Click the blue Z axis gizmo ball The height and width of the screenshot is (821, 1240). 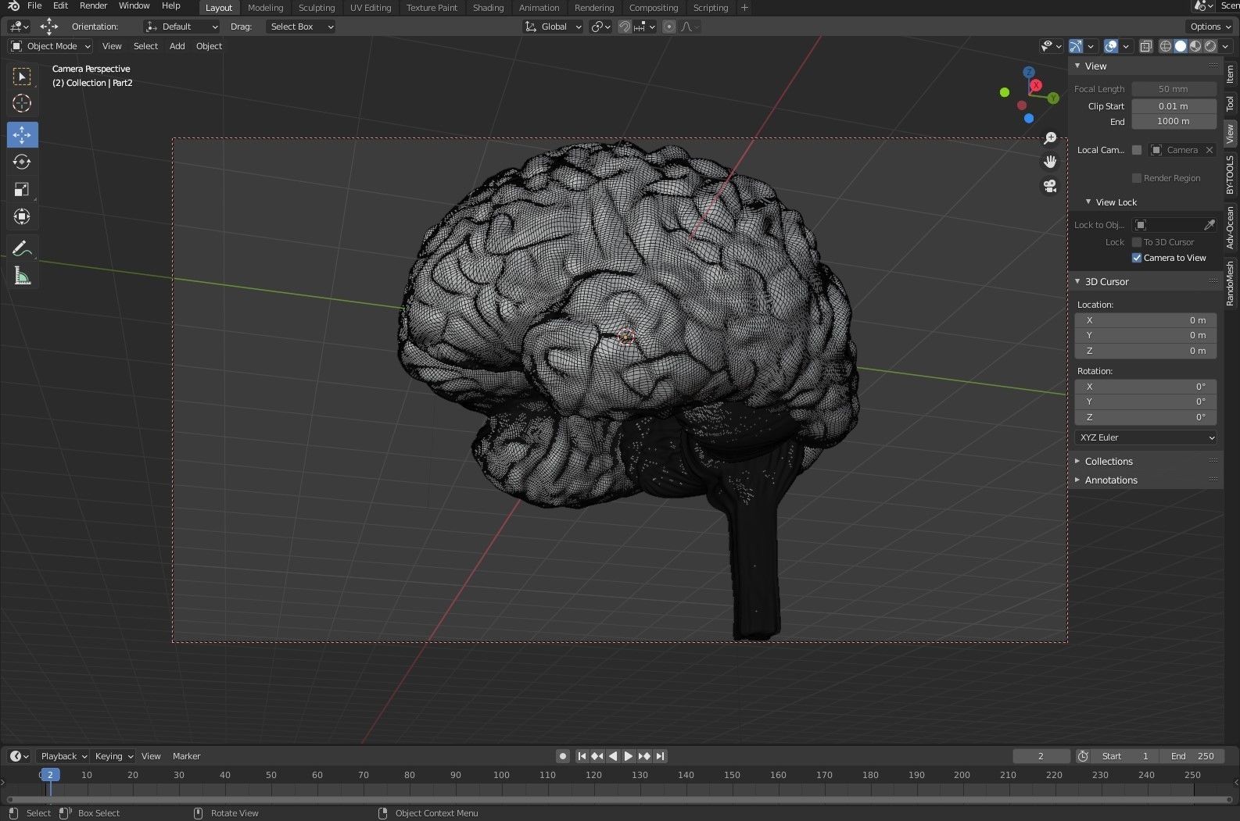pyautogui.click(x=1029, y=72)
